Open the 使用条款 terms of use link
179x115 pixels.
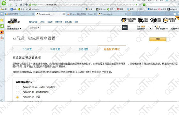click(106, 72)
